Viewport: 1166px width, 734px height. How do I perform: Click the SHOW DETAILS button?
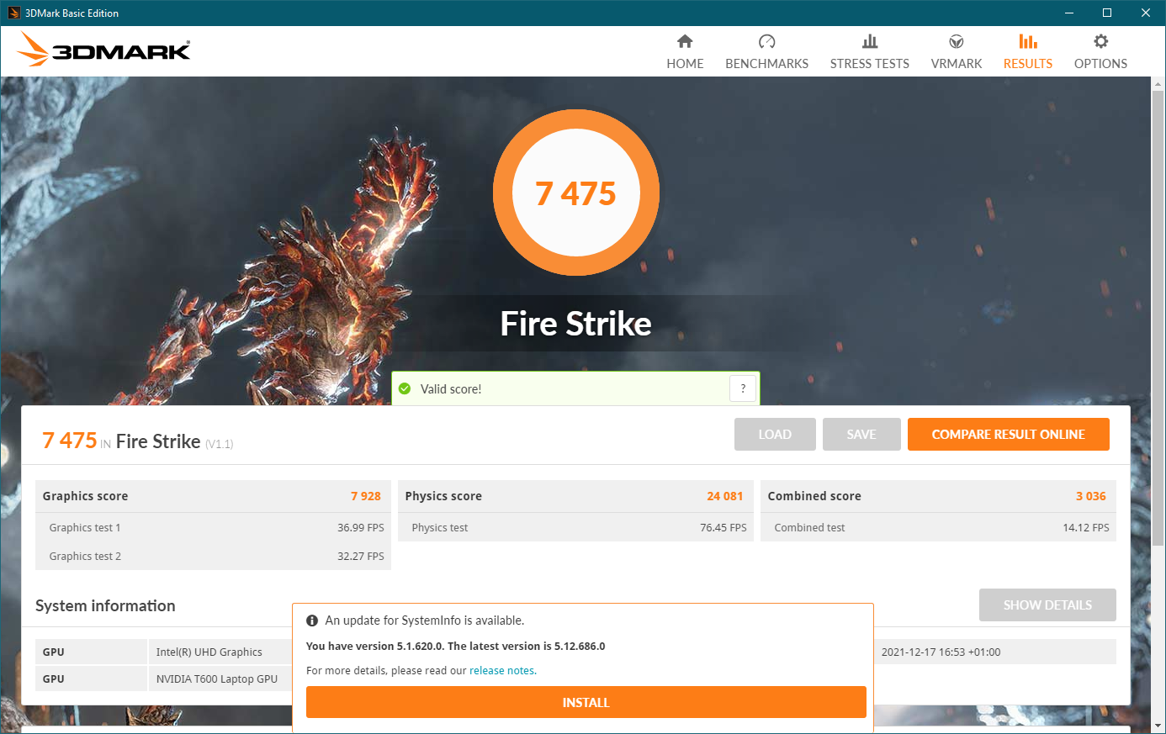point(1047,605)
